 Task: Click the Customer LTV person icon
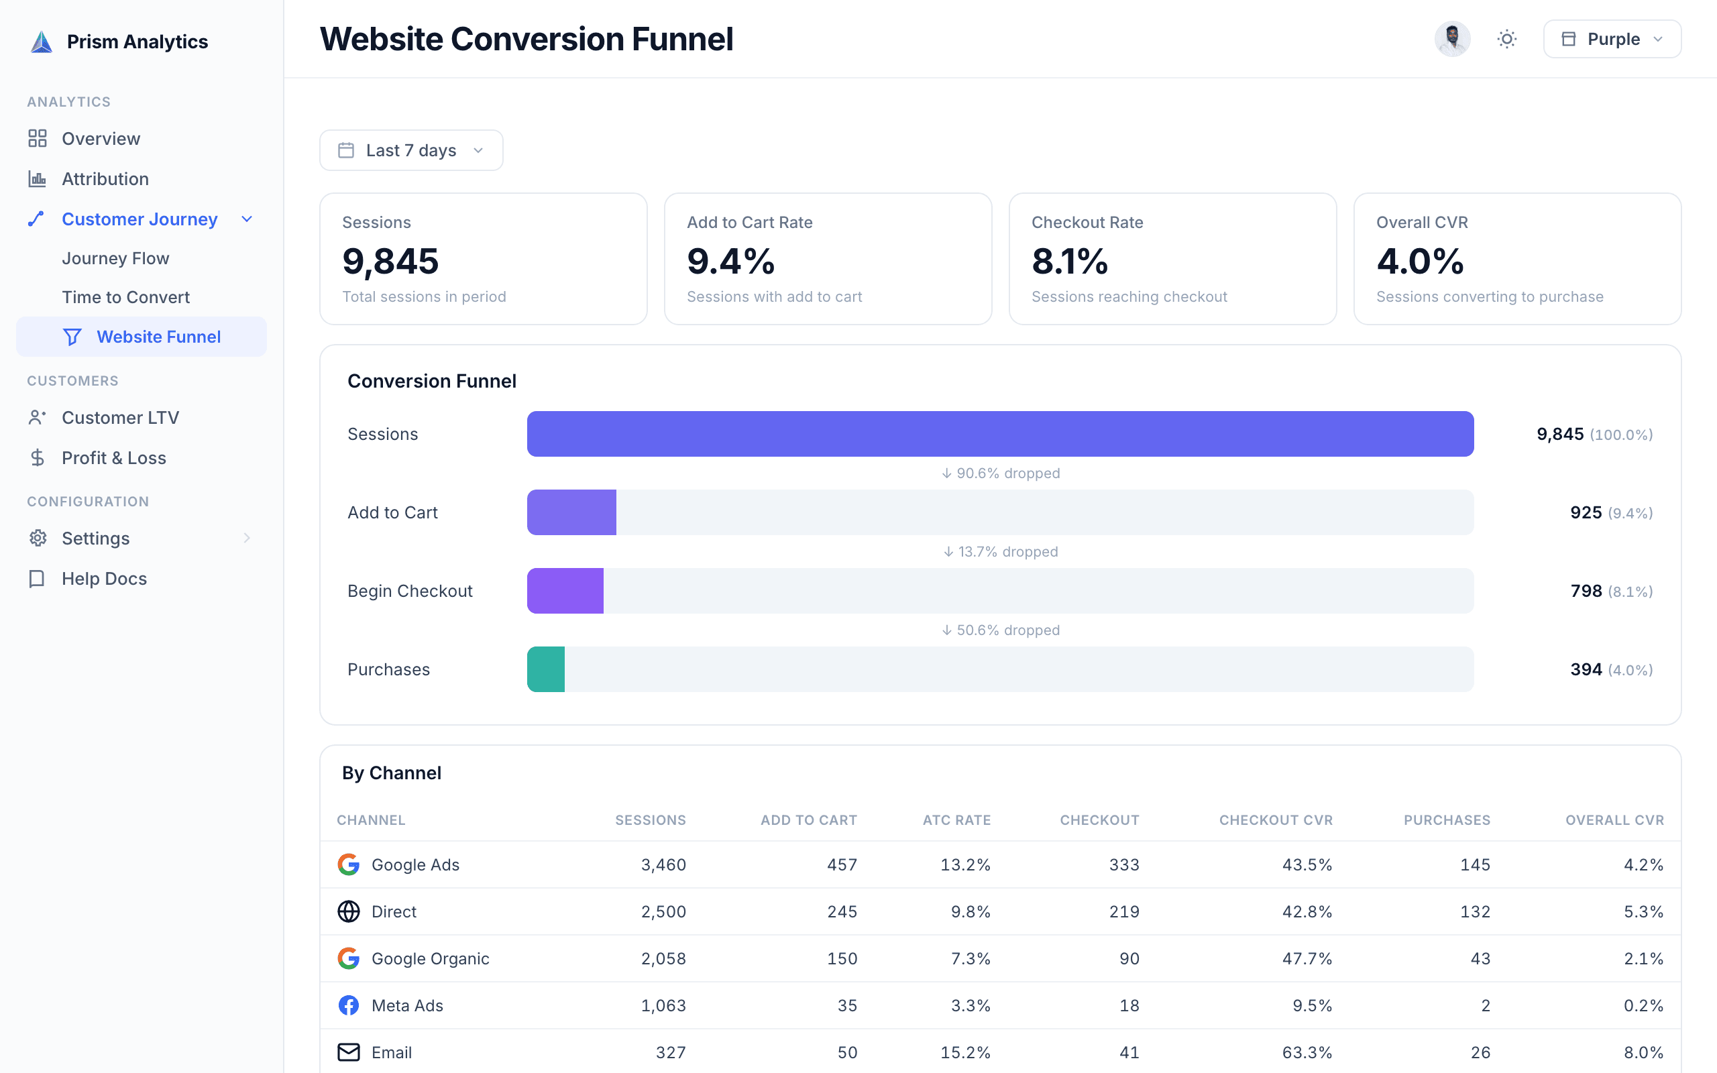pos(38,417)
